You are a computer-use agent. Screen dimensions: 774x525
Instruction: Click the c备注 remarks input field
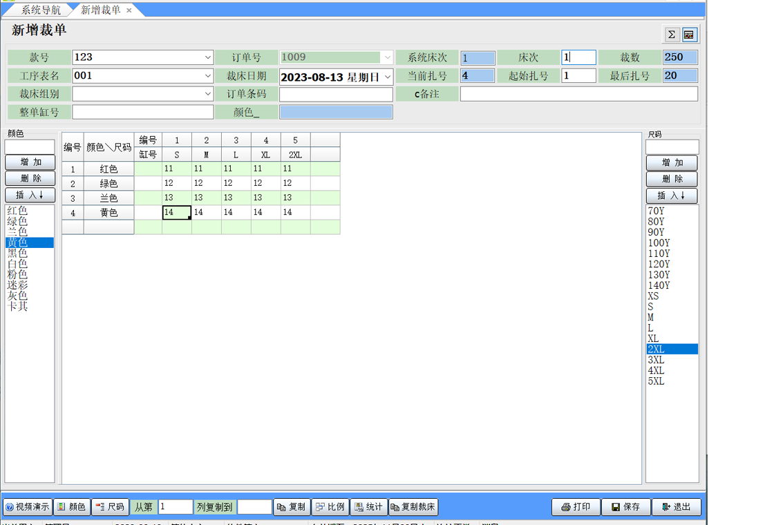pyautogui.click(x=578, y=94)
